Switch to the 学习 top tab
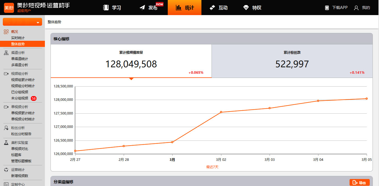 112,8
